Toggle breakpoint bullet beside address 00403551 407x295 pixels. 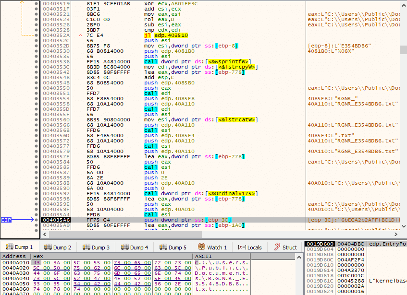pos(36,93)
